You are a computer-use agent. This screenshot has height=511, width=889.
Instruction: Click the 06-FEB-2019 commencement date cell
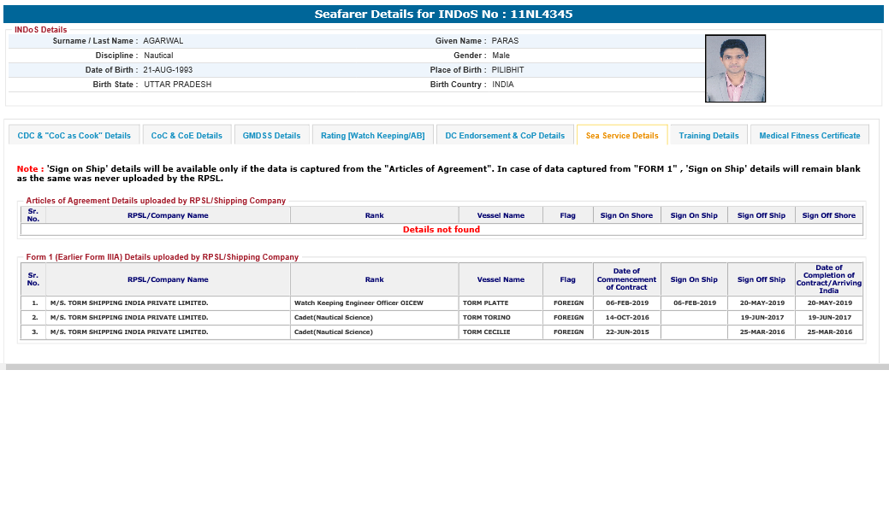(x=626, y=303)
